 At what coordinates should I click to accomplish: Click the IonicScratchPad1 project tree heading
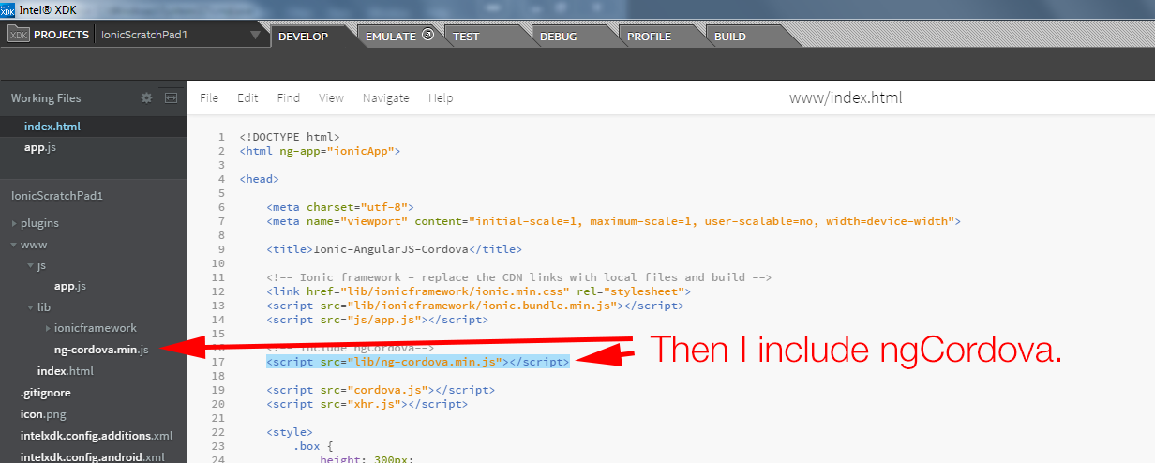click(56, 196)
